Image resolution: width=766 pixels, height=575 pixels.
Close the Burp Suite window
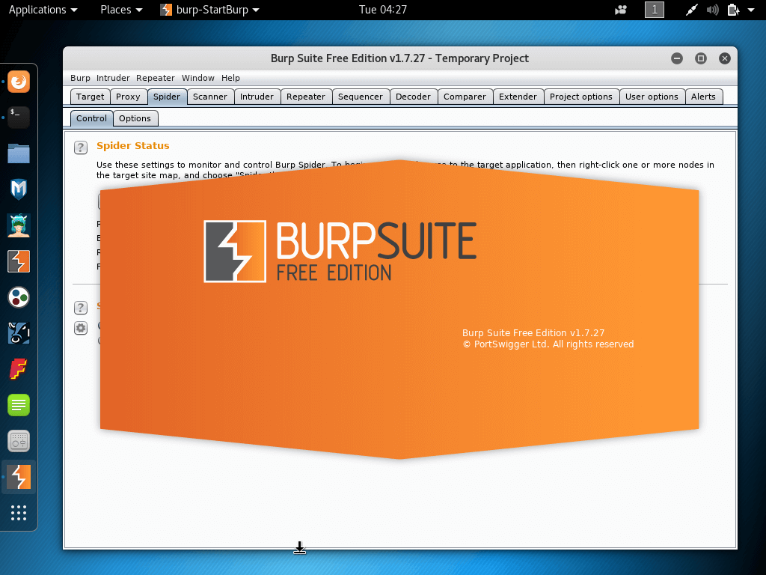[x=724, y=58]
